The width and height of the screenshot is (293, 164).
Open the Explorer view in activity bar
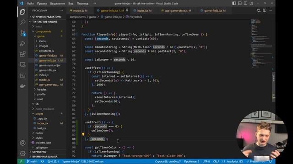(x=22, y=12)
